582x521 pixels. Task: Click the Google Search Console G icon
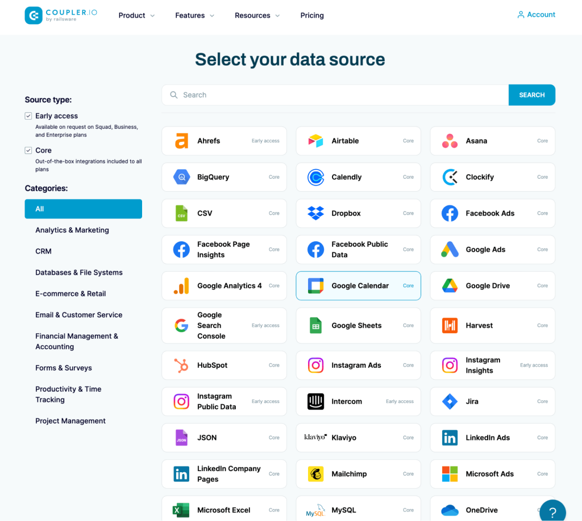[x=181, y=325]
